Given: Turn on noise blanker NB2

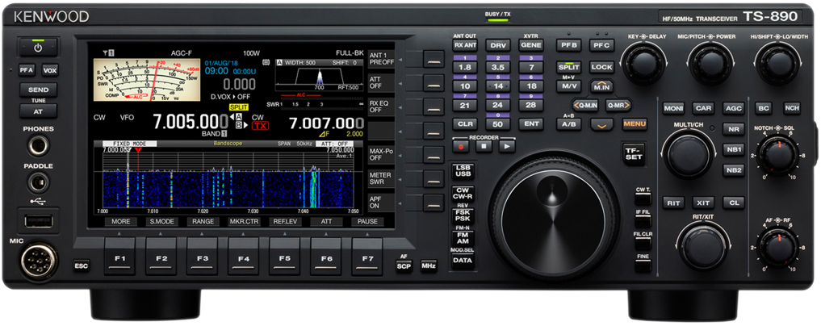Looking at the screenshot, I should pos(733,169).
